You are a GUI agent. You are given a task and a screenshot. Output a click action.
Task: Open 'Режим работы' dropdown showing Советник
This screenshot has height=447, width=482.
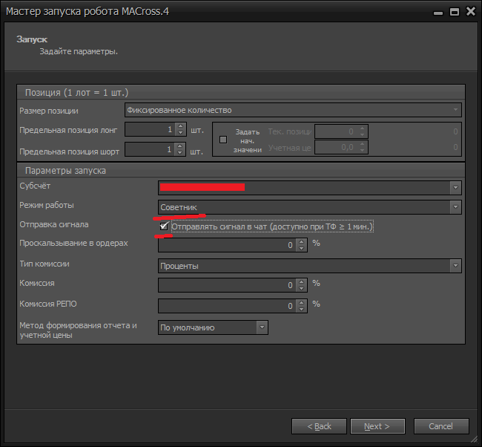point(455,207)
